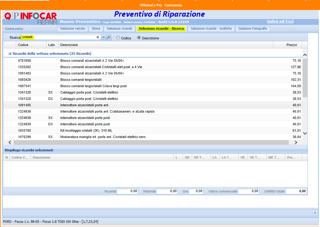The image size is (320, 227).
Task: Open Cookie policy link
Action: [14, 29]
